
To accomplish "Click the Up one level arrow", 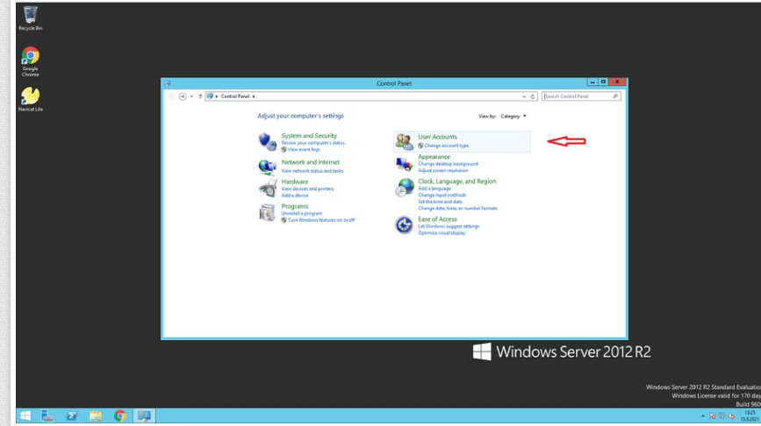I will (200, 96).
